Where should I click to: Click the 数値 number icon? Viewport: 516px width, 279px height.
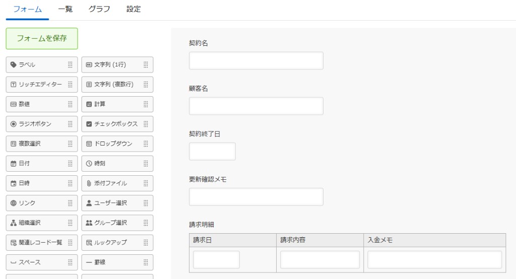point(14,104)
